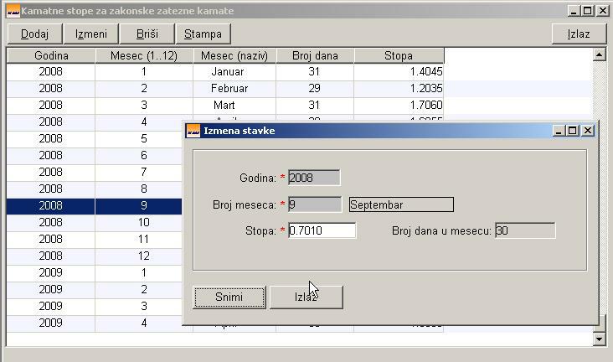
Task: Select the Januar cell in first row
Action: click(x=234, y=71)
